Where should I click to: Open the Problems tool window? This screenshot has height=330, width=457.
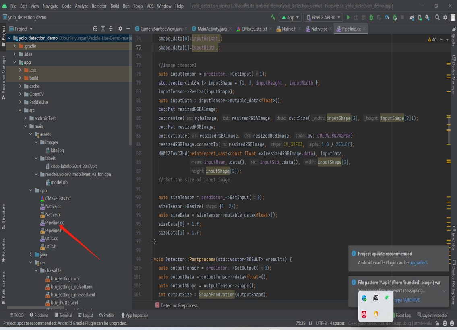(x=39, y=315)
